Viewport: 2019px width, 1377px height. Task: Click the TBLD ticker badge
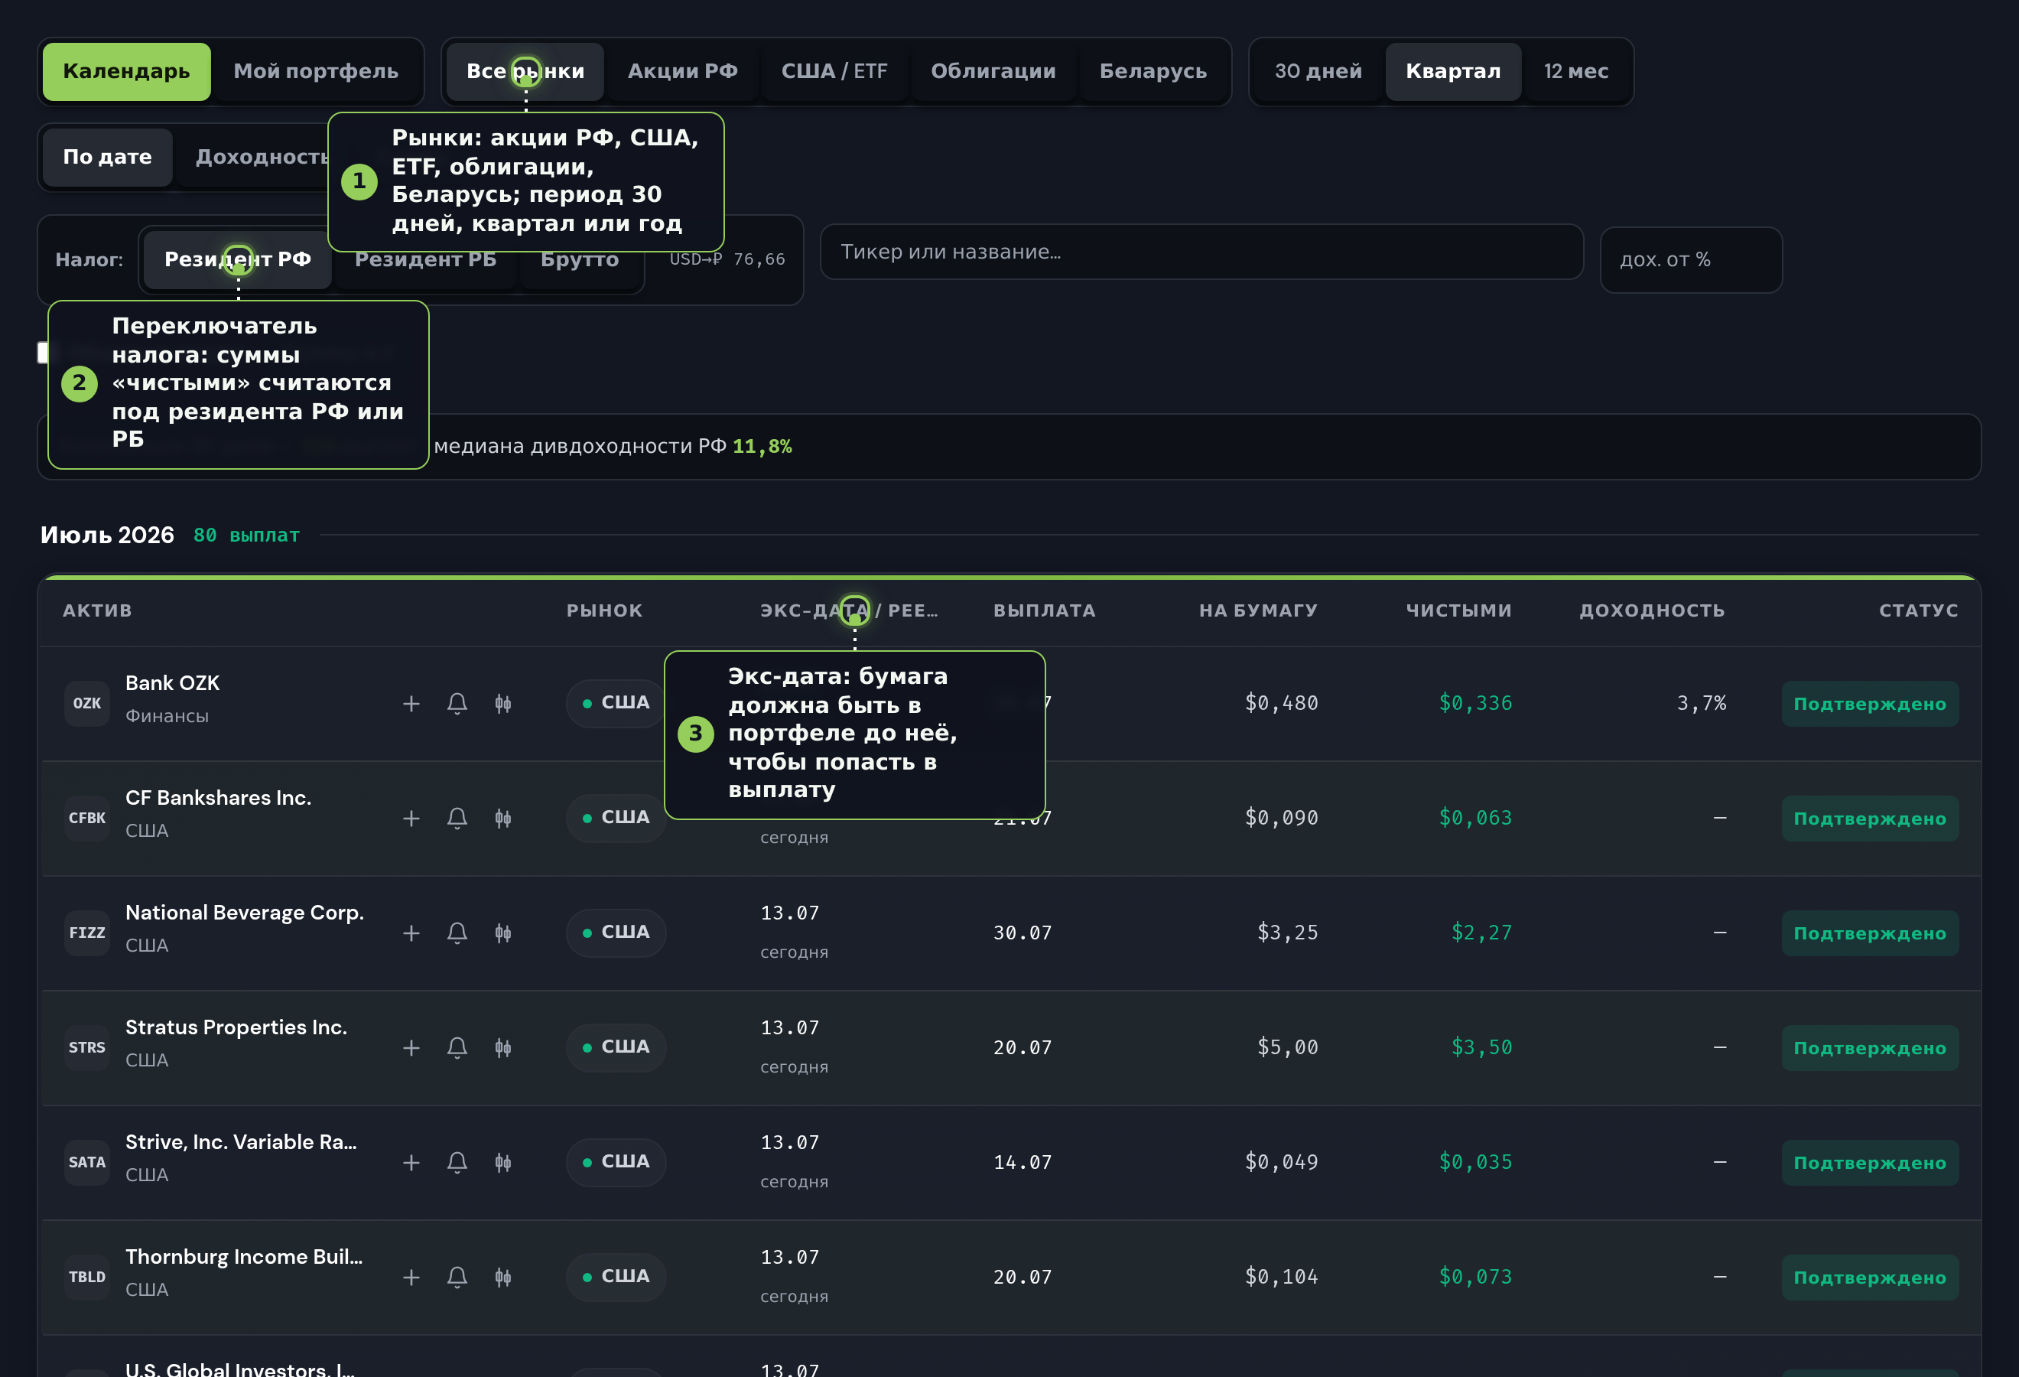(x=87, y=1277)
